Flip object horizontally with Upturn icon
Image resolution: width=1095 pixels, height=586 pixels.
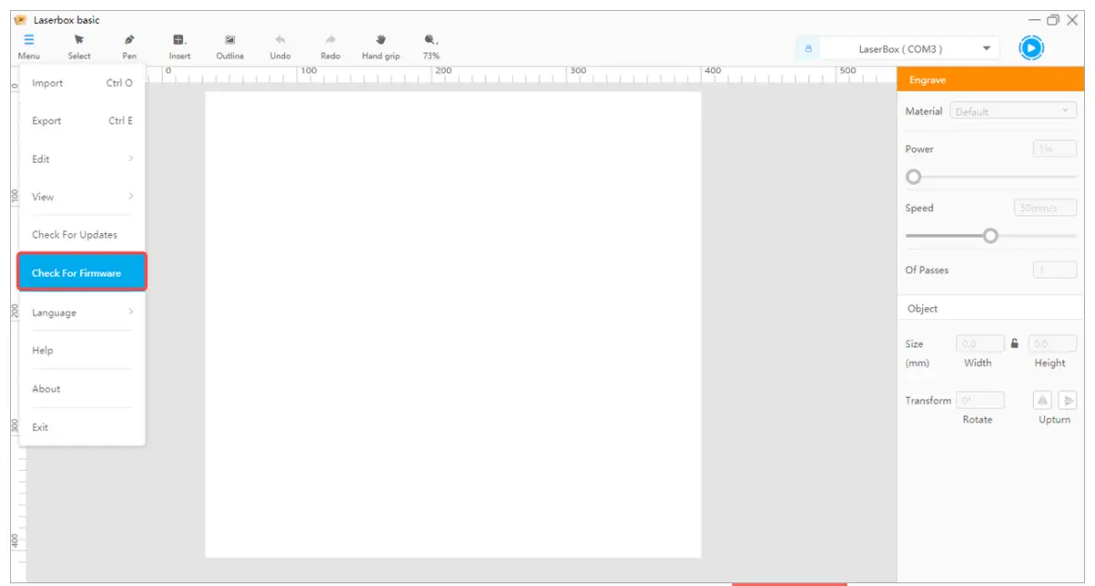click(1043, 400)
